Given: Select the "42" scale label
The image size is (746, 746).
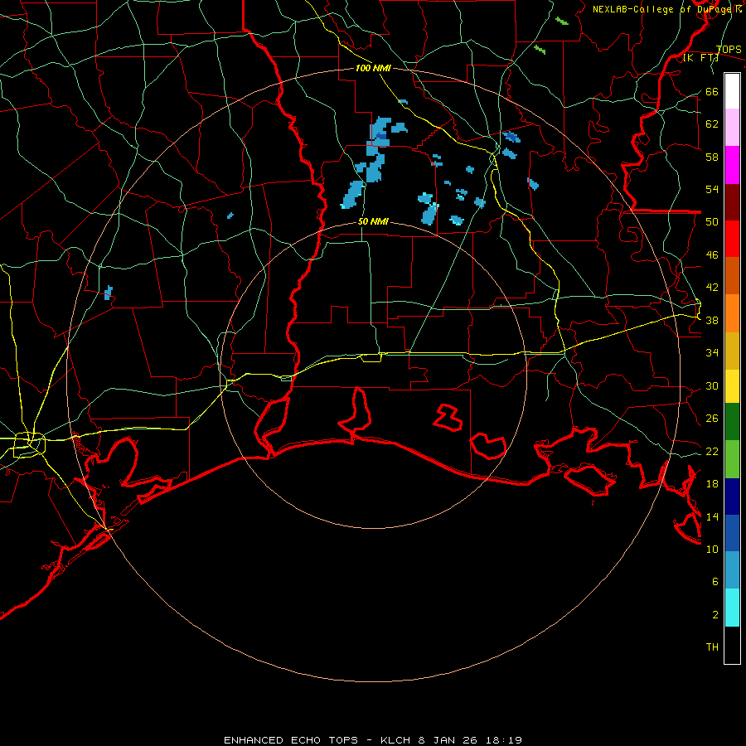Looking at the screenshot, I should [712, 288].
